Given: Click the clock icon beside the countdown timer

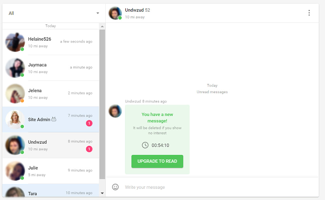Looking at the screenshot, I should click(145, 145).
